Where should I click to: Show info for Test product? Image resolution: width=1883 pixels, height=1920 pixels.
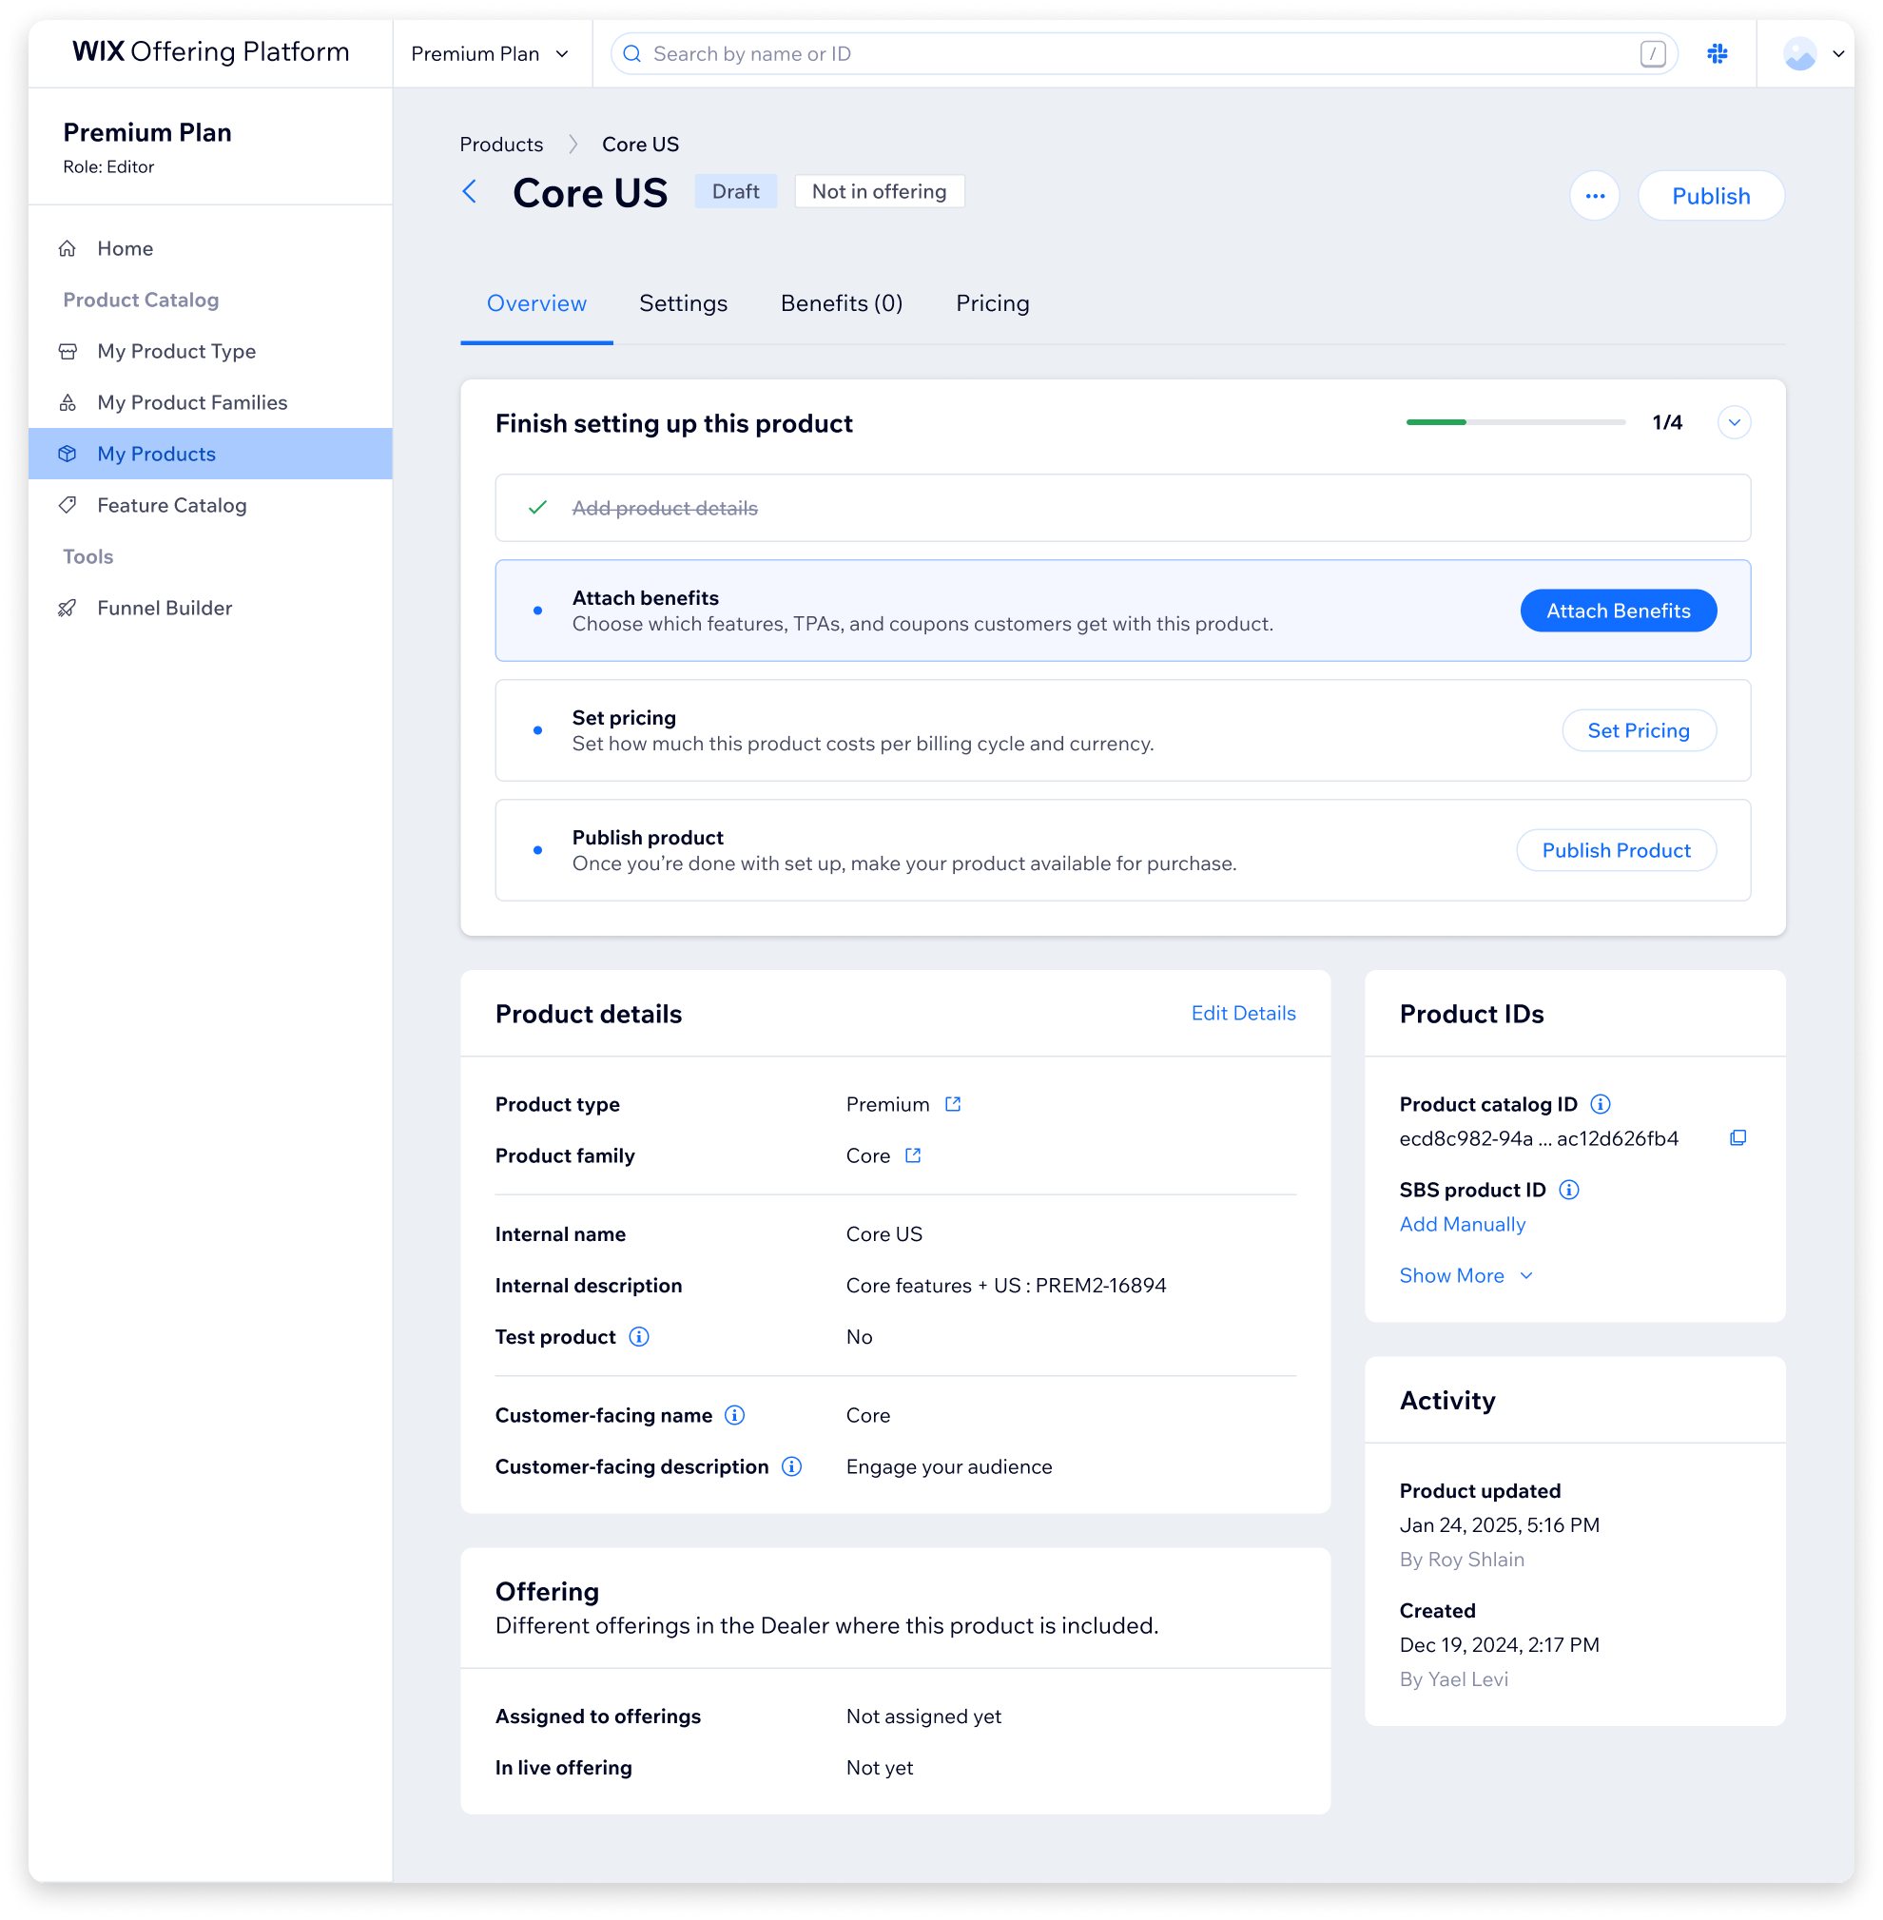click(639, 1337)
